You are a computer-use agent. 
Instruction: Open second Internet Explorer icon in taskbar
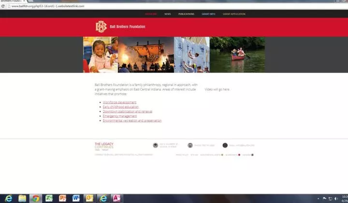[103, 198]
